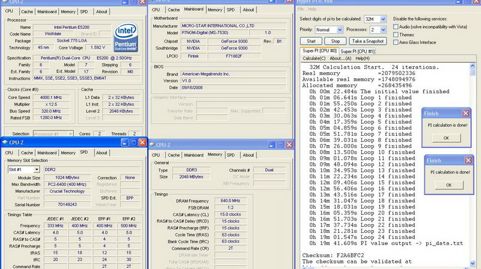Minimize the CPU-Z Memory window

(271, 145)
